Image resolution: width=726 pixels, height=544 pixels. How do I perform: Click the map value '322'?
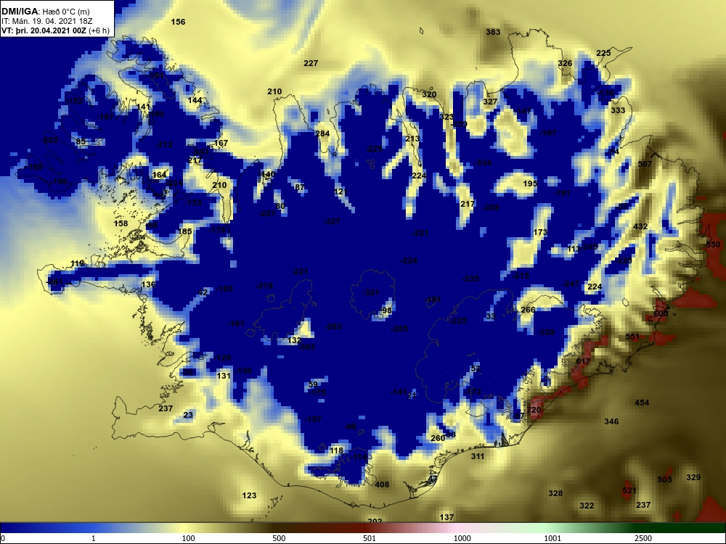pos(587,506)
